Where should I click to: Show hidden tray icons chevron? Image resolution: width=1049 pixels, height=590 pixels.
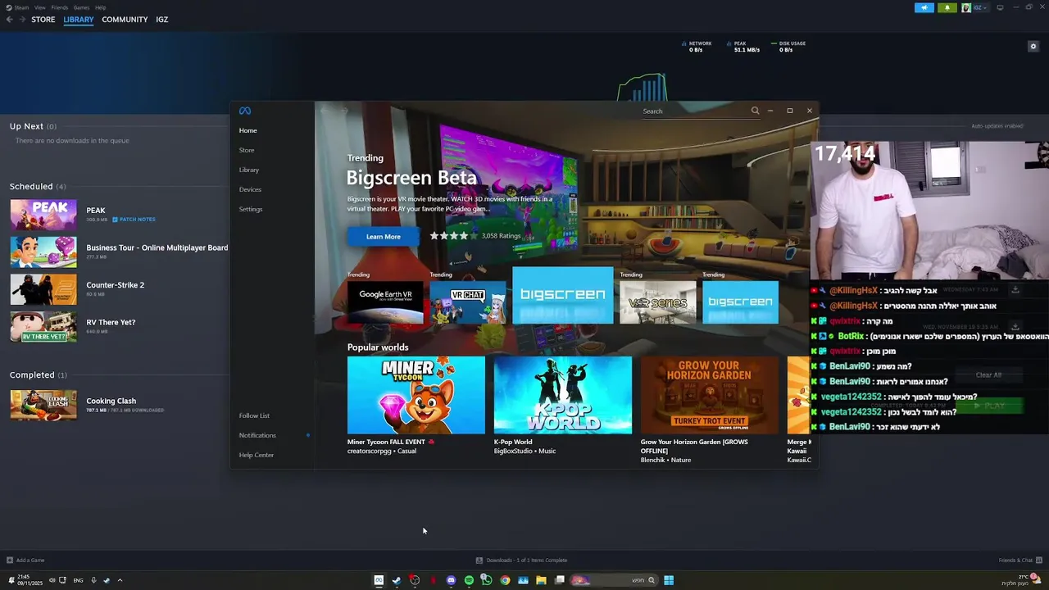[x=120, y=580]
